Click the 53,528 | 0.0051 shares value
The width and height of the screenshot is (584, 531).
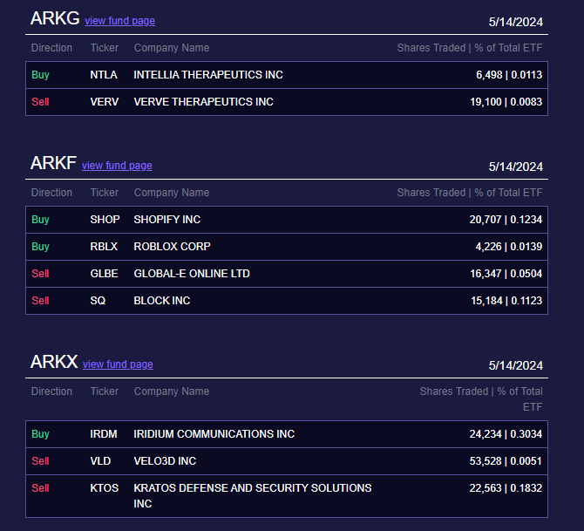point(506,461)
